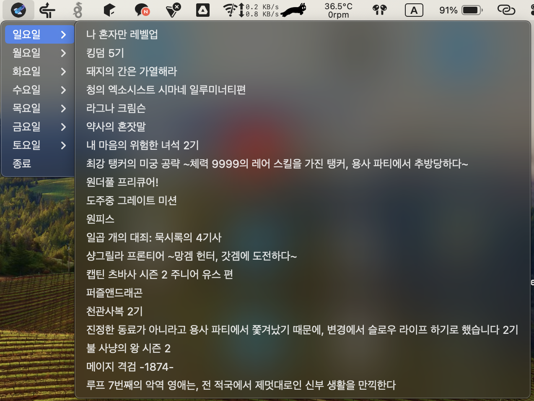Image resolution: width=534 pixels, height=401 pixels.
Task: Select 캡틴 츠바사 시즌 2 주니어 유스 편
Action: (x=302, y=274)
